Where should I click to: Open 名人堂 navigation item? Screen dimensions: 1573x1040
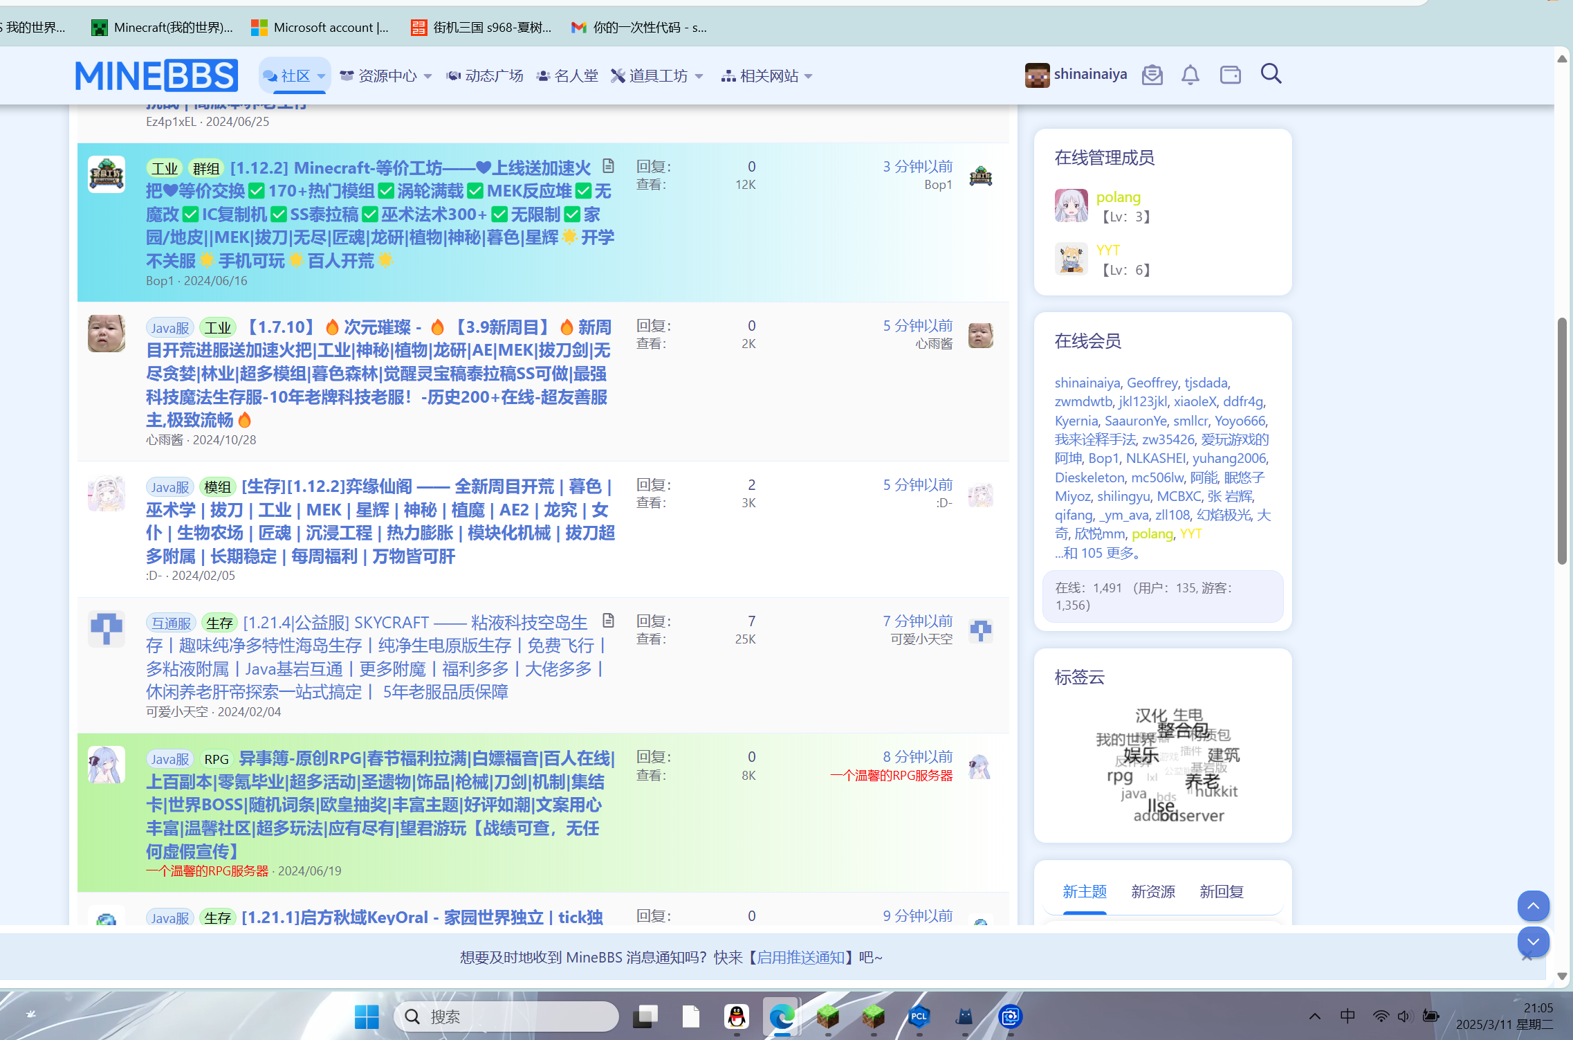click(x=567, y=75)
